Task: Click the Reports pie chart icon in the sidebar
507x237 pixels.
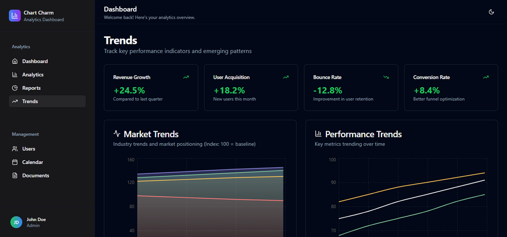Action: pyautogui.click(x=15, y=88)
